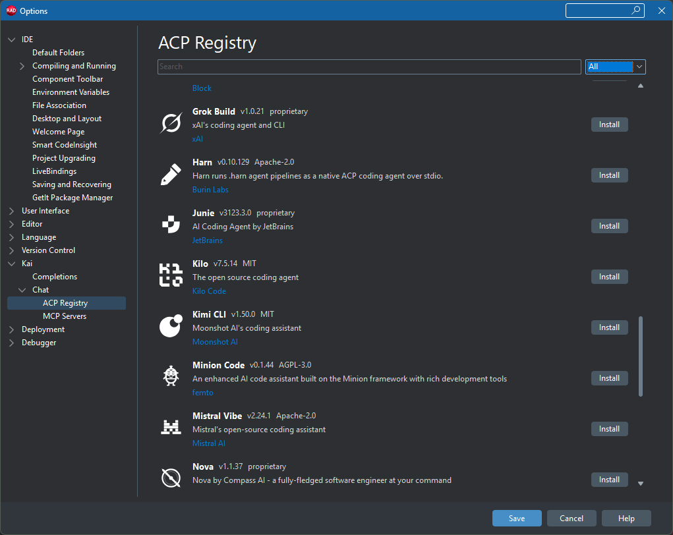The height and width of the screenshot is (535, 673).
Task: Open the xAI author link
Action: (198, 139)
